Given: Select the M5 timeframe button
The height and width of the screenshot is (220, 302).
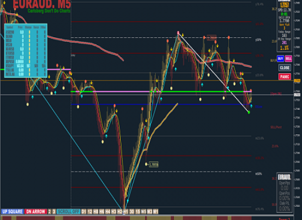Looking at the screenshot, I should (143, 212).
